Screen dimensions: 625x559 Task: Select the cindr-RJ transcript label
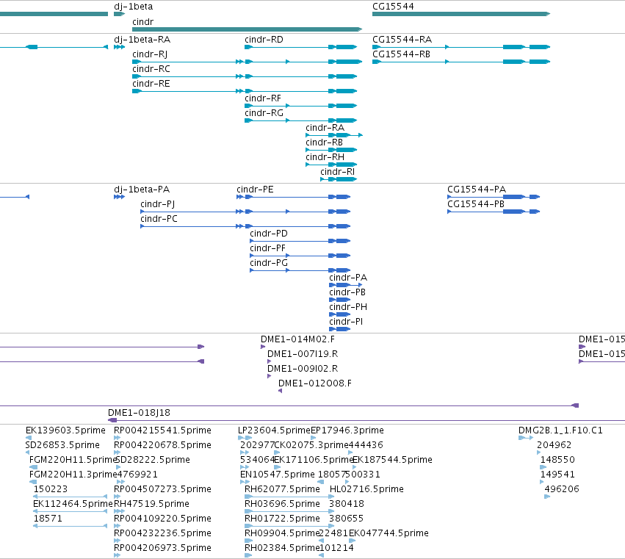coord(150,54)
